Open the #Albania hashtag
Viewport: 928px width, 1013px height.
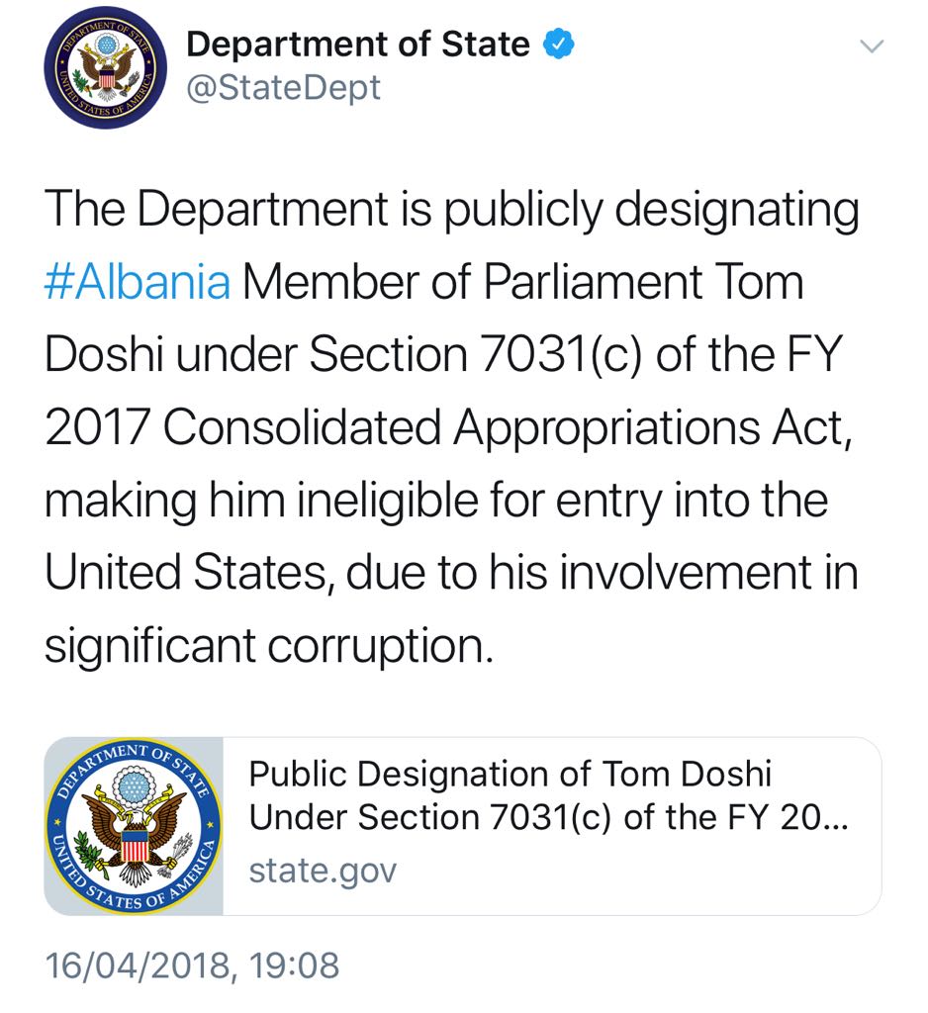click(x=138, y=283)
